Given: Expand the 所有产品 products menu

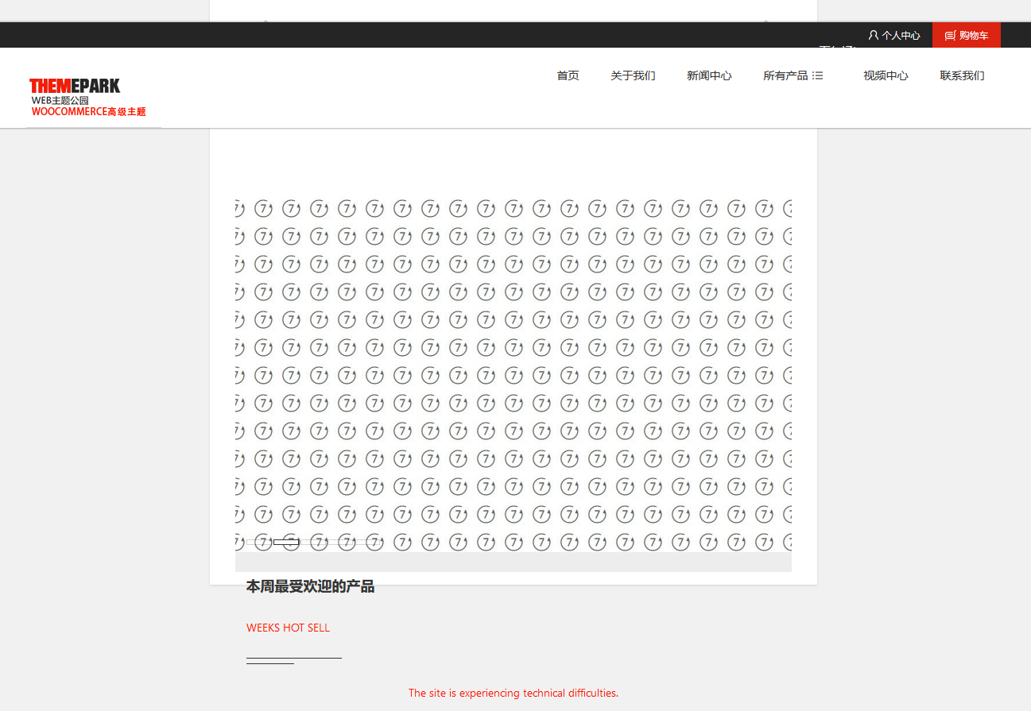Looking at the screenshot, I should [x=785, y=75].
